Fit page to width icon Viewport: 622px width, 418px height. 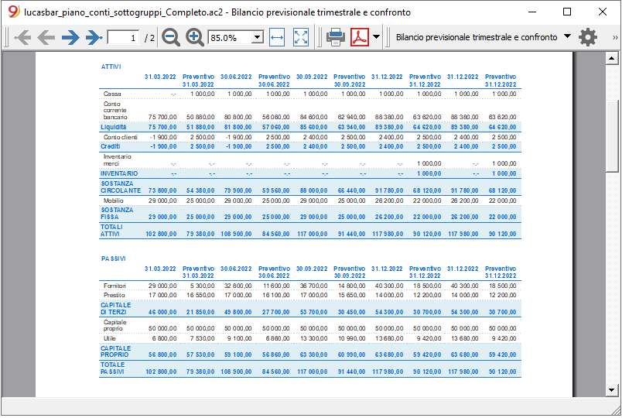point(277,38)
